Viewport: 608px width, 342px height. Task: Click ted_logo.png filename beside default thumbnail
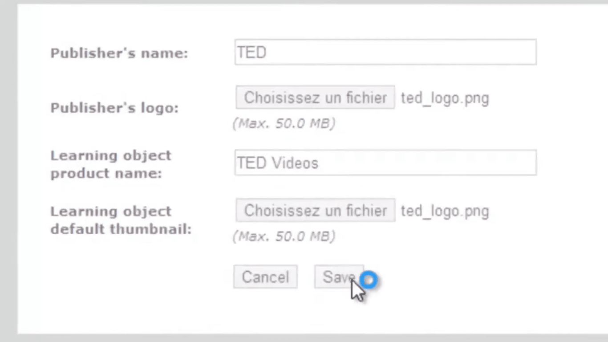click(x=445, y=211)
